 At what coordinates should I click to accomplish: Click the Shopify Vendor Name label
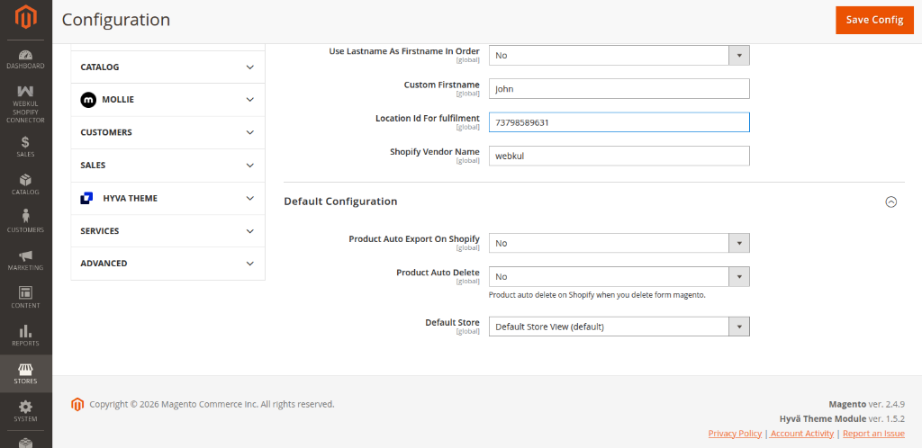pos(435,151)
